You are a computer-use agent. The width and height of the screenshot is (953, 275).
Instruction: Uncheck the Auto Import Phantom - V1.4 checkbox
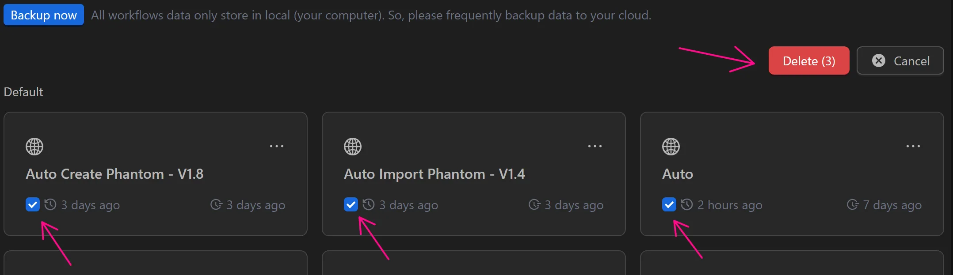[351, 205]
